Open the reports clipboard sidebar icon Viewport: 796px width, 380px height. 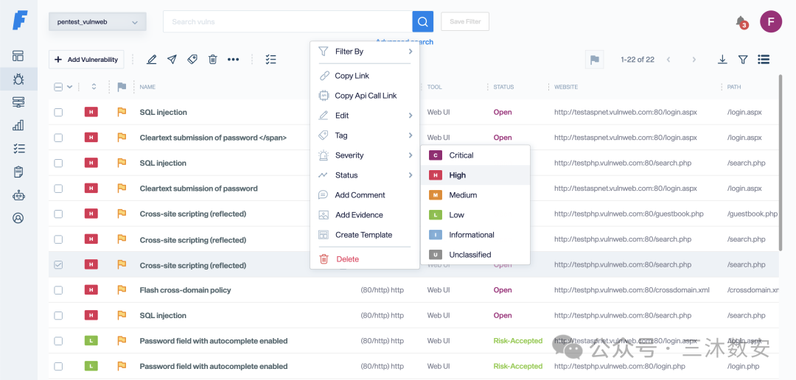point(18,172)
